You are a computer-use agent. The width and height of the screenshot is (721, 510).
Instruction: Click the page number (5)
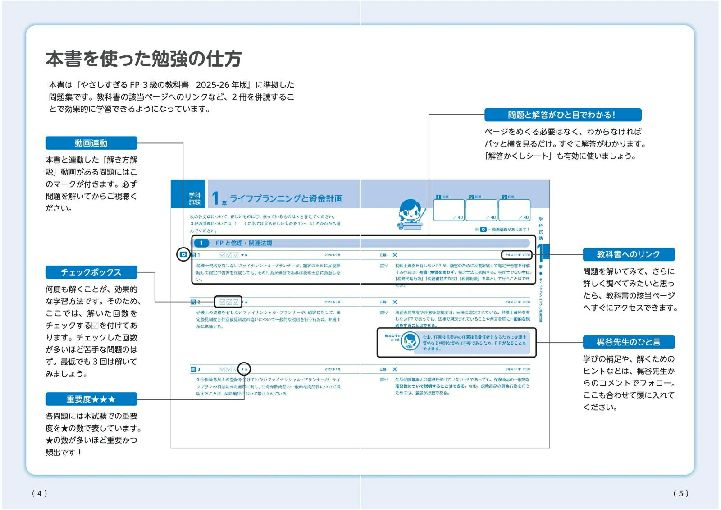[x=681, y=493]
